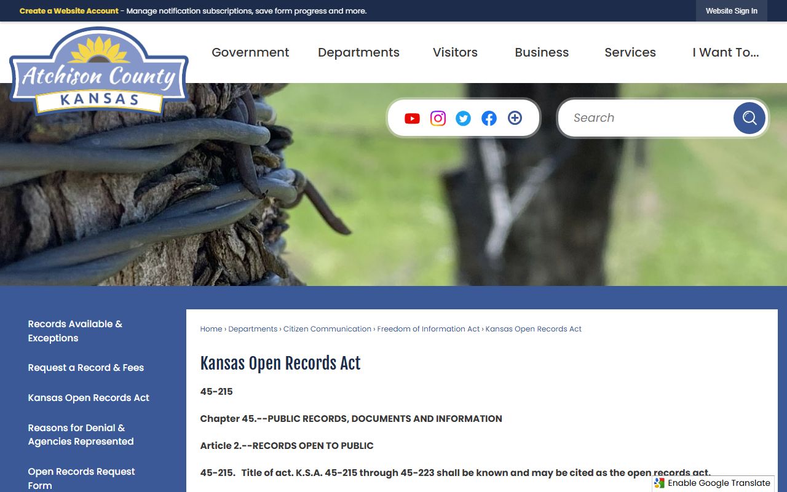Screen dimensions: 787x492
Task: Click the Kansas Open Records Act heading
Action: click(280, 363)
